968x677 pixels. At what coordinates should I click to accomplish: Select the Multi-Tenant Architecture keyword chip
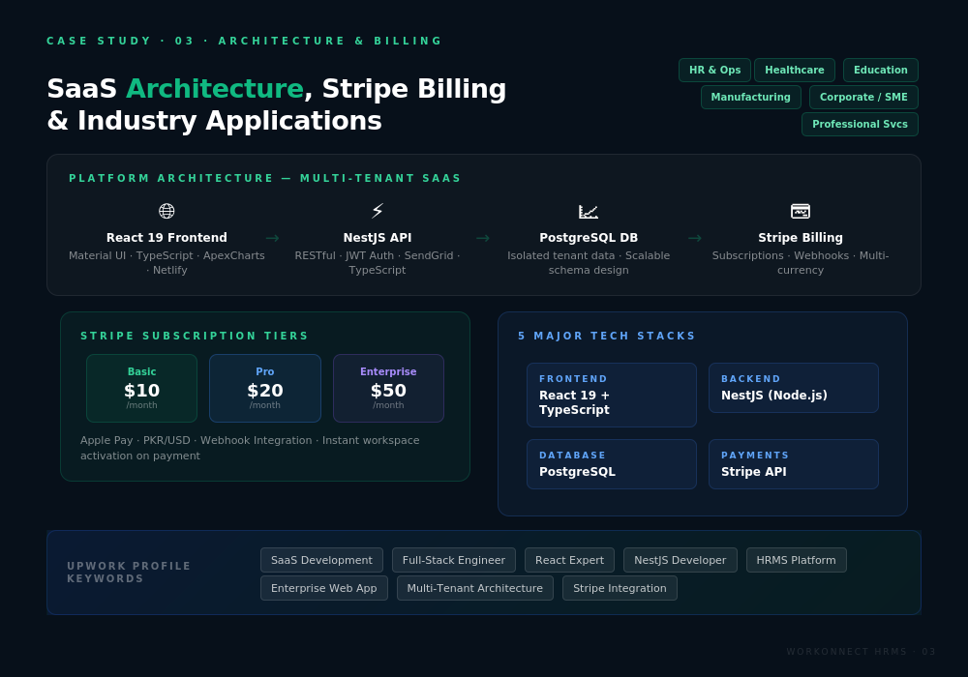[x=474, y=588]
